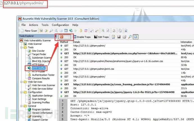Collapse the Tools folder in Tools Explorer
194x121 pixels.
[x=22, y=48]
